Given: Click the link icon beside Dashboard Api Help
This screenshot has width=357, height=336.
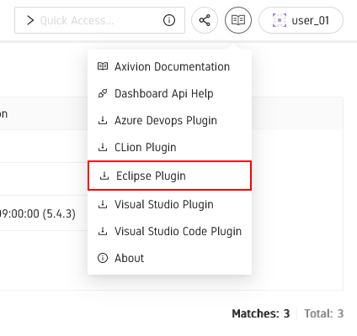Looking at the screenshot, I should (103, 93).
